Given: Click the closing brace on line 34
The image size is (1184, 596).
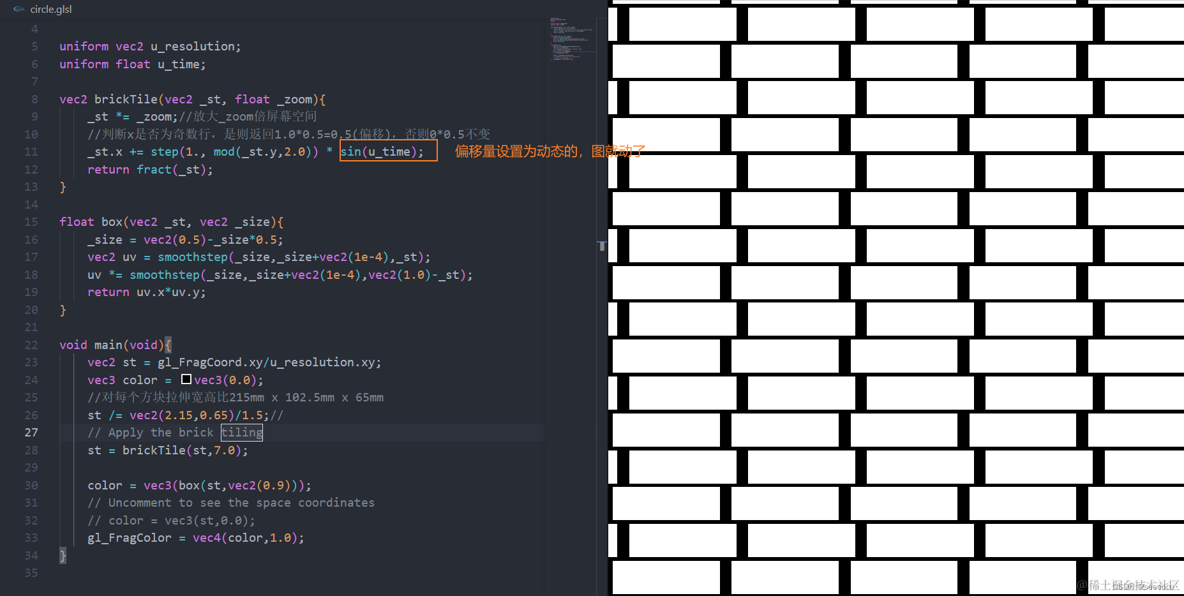Looking at the screenshot, I should [63, 556].
